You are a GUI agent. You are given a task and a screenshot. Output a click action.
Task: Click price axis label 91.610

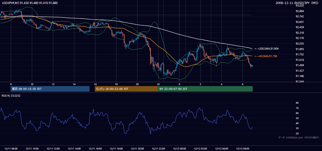pyautogui.click(x=300, y=60)
